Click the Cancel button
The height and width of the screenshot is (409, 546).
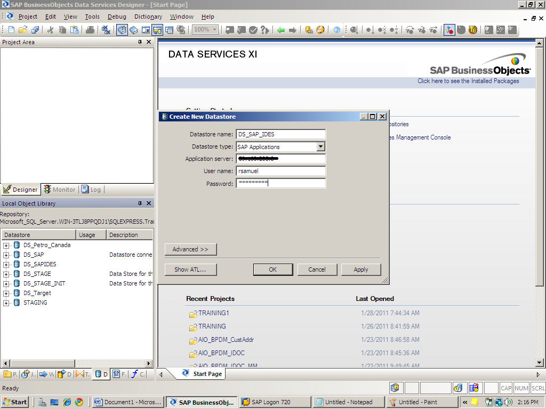pos(317,269)
